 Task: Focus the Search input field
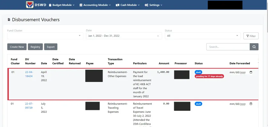tap(228, 47)
